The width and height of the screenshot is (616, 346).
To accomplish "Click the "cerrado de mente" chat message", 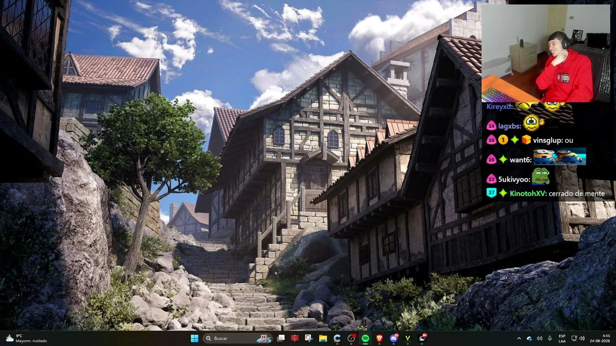I will point(577,194).
